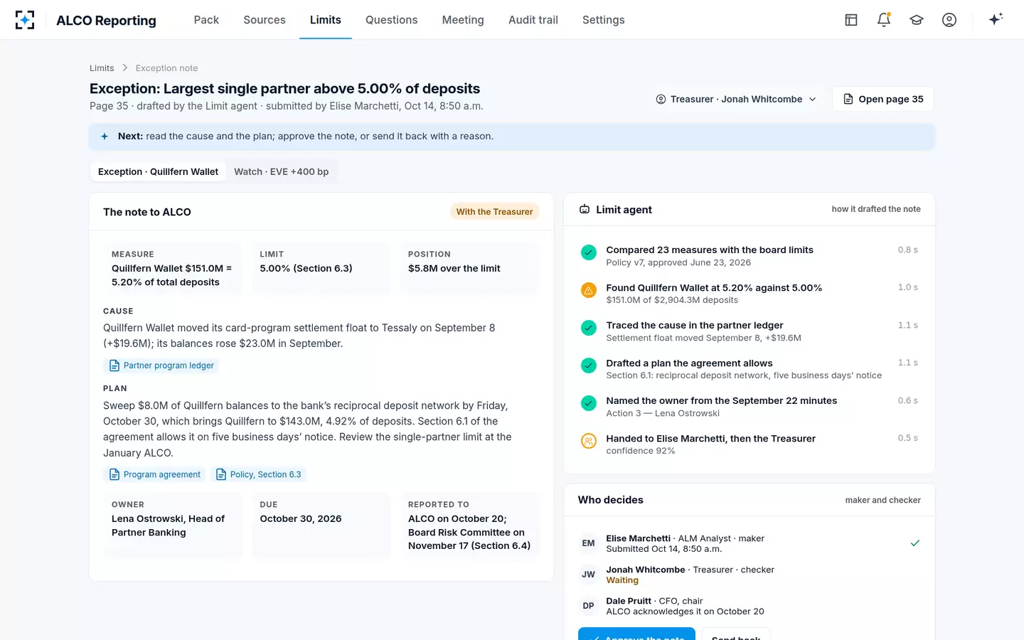Expand the Traced the cause step
The image size is (1024, 640).
(749, 331)
